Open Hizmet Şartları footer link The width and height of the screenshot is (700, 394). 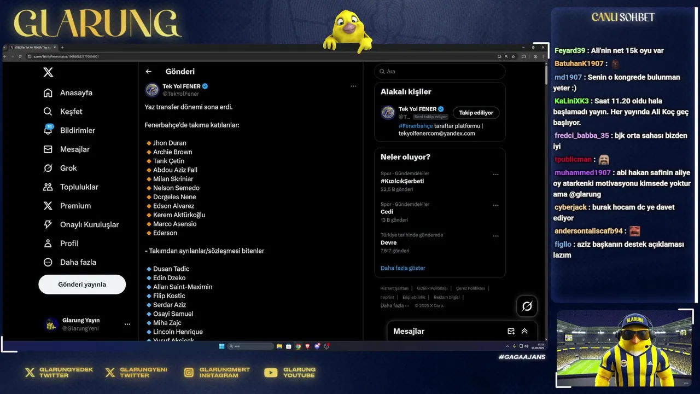tap(394, 288)
